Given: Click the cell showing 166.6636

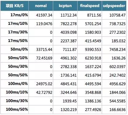Looking at the screenshot, I should point(114,109).
